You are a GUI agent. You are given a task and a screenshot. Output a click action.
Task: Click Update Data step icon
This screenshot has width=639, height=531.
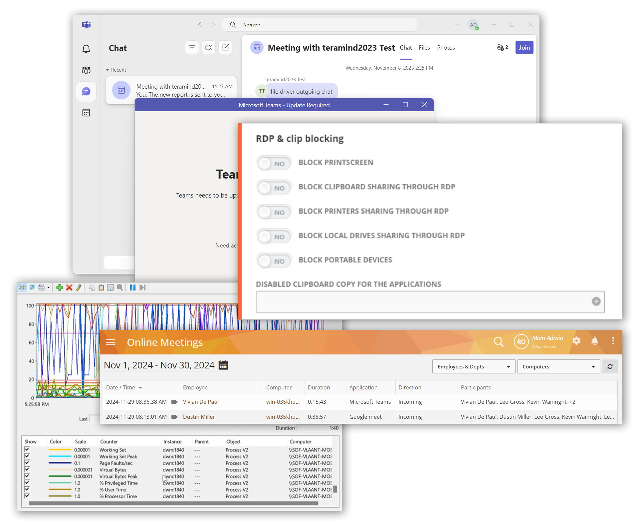coord(142,287)
